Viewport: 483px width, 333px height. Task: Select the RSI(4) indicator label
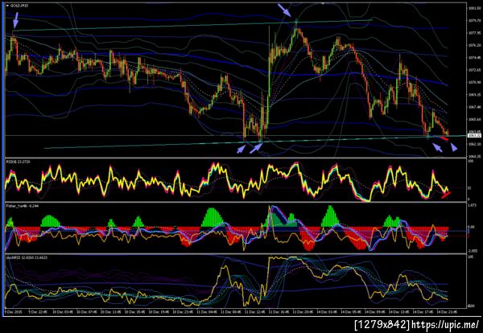coord(17,161)
